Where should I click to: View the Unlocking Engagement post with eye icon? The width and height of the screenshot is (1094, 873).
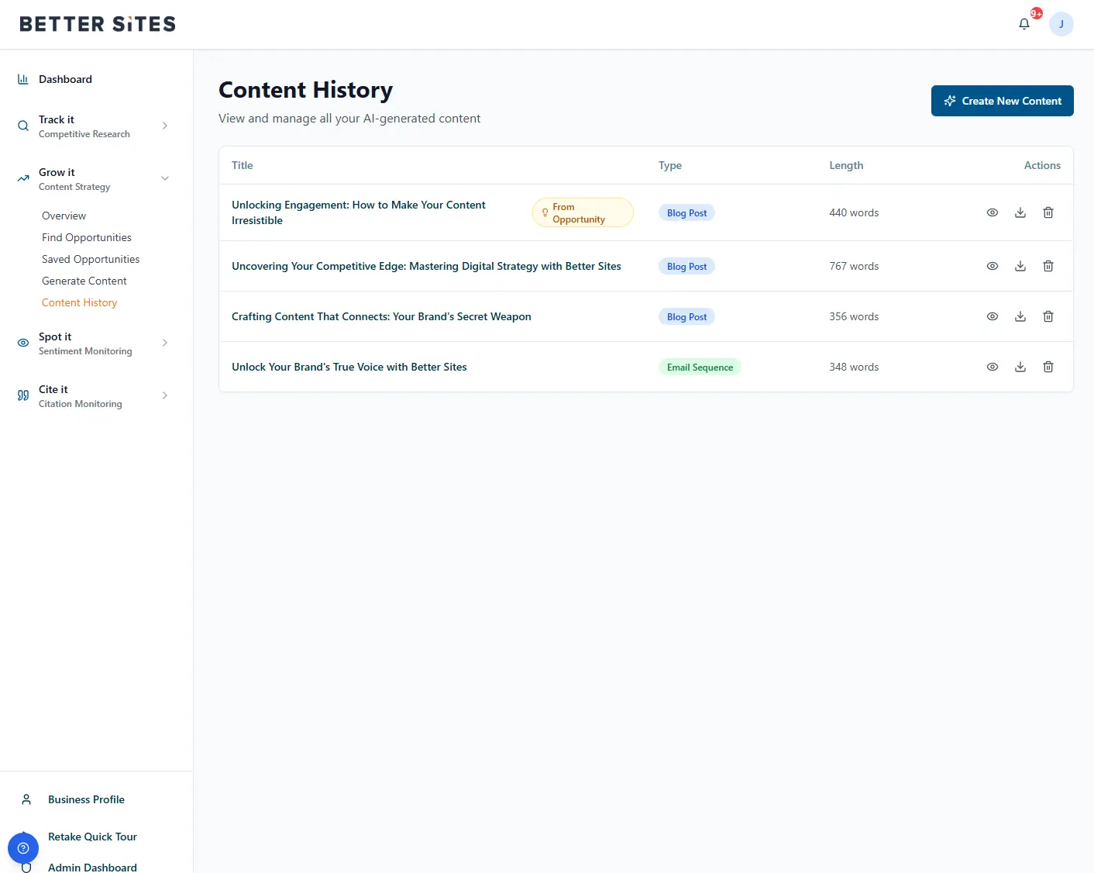coord(992,212)
